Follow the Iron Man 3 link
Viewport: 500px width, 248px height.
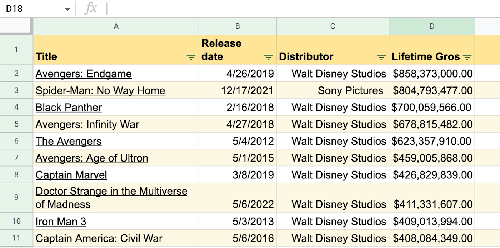(61, 222)
